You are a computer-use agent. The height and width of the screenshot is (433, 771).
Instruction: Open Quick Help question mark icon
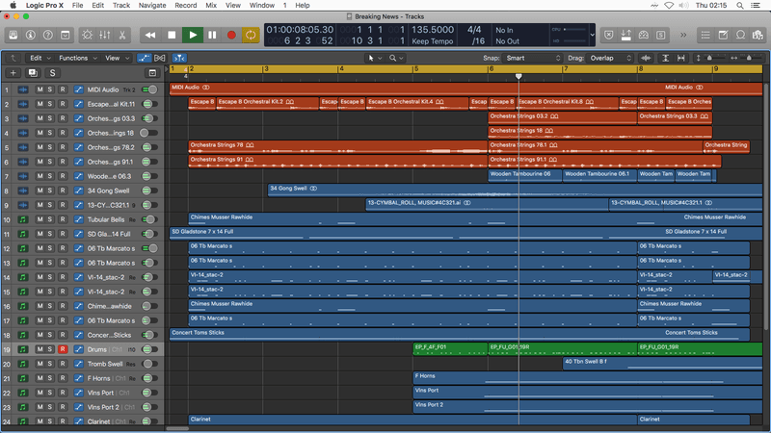pos(47,35)
